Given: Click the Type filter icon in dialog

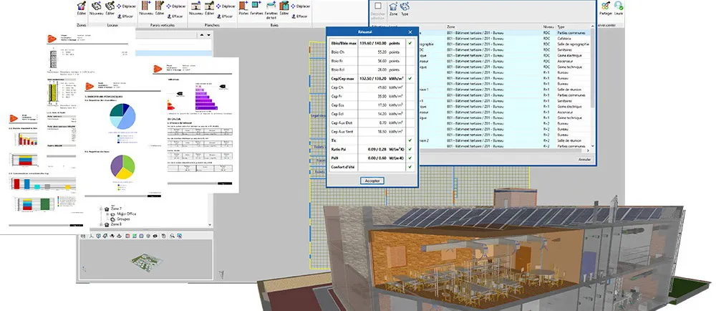Looking at the screenshot, I should coord(405,9).
